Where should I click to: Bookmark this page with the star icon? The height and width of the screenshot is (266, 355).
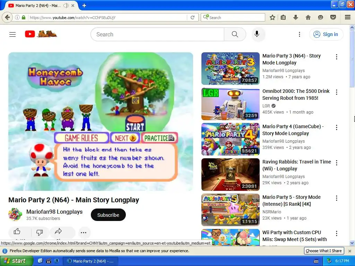point(272,17)
